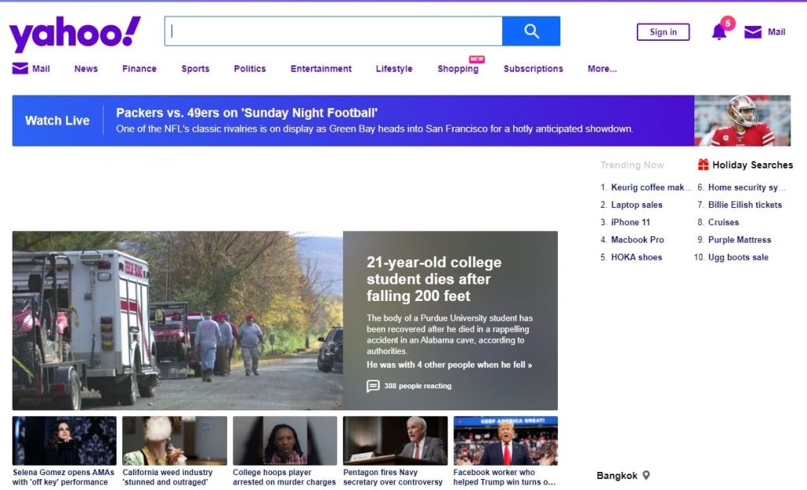The image size is (807, 490).
Task: Open the Finance menu item
Action: [x=139, y=69]
